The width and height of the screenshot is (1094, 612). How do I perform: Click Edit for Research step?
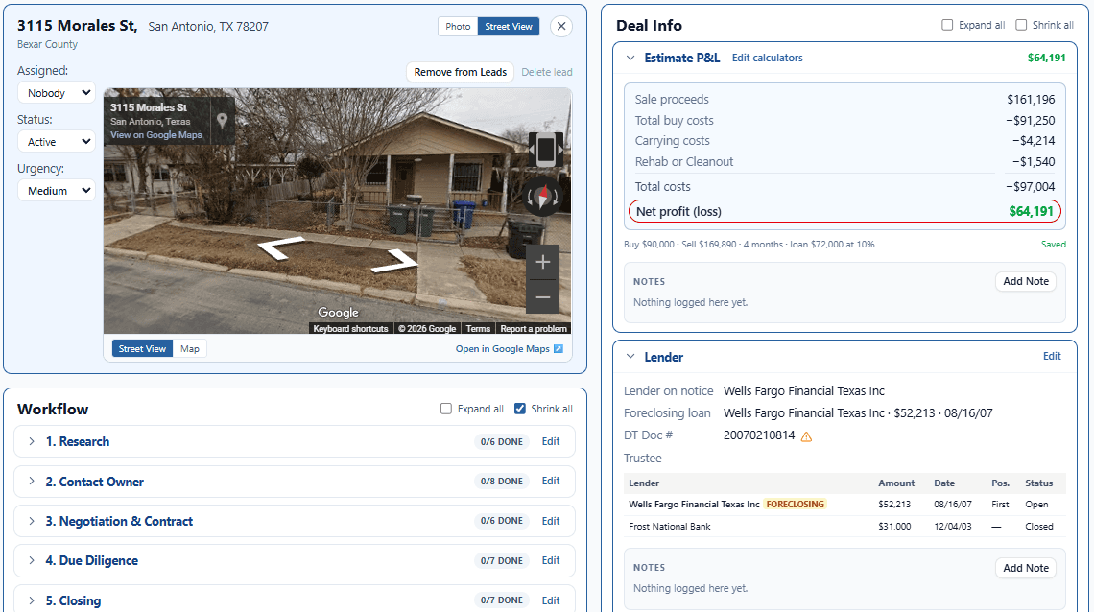click(x=551, y=441)
